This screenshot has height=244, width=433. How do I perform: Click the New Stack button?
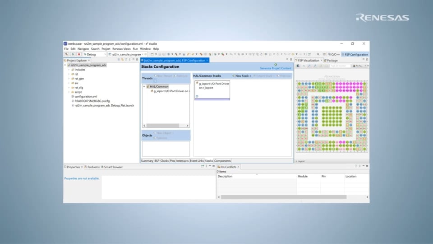(242, 76)
